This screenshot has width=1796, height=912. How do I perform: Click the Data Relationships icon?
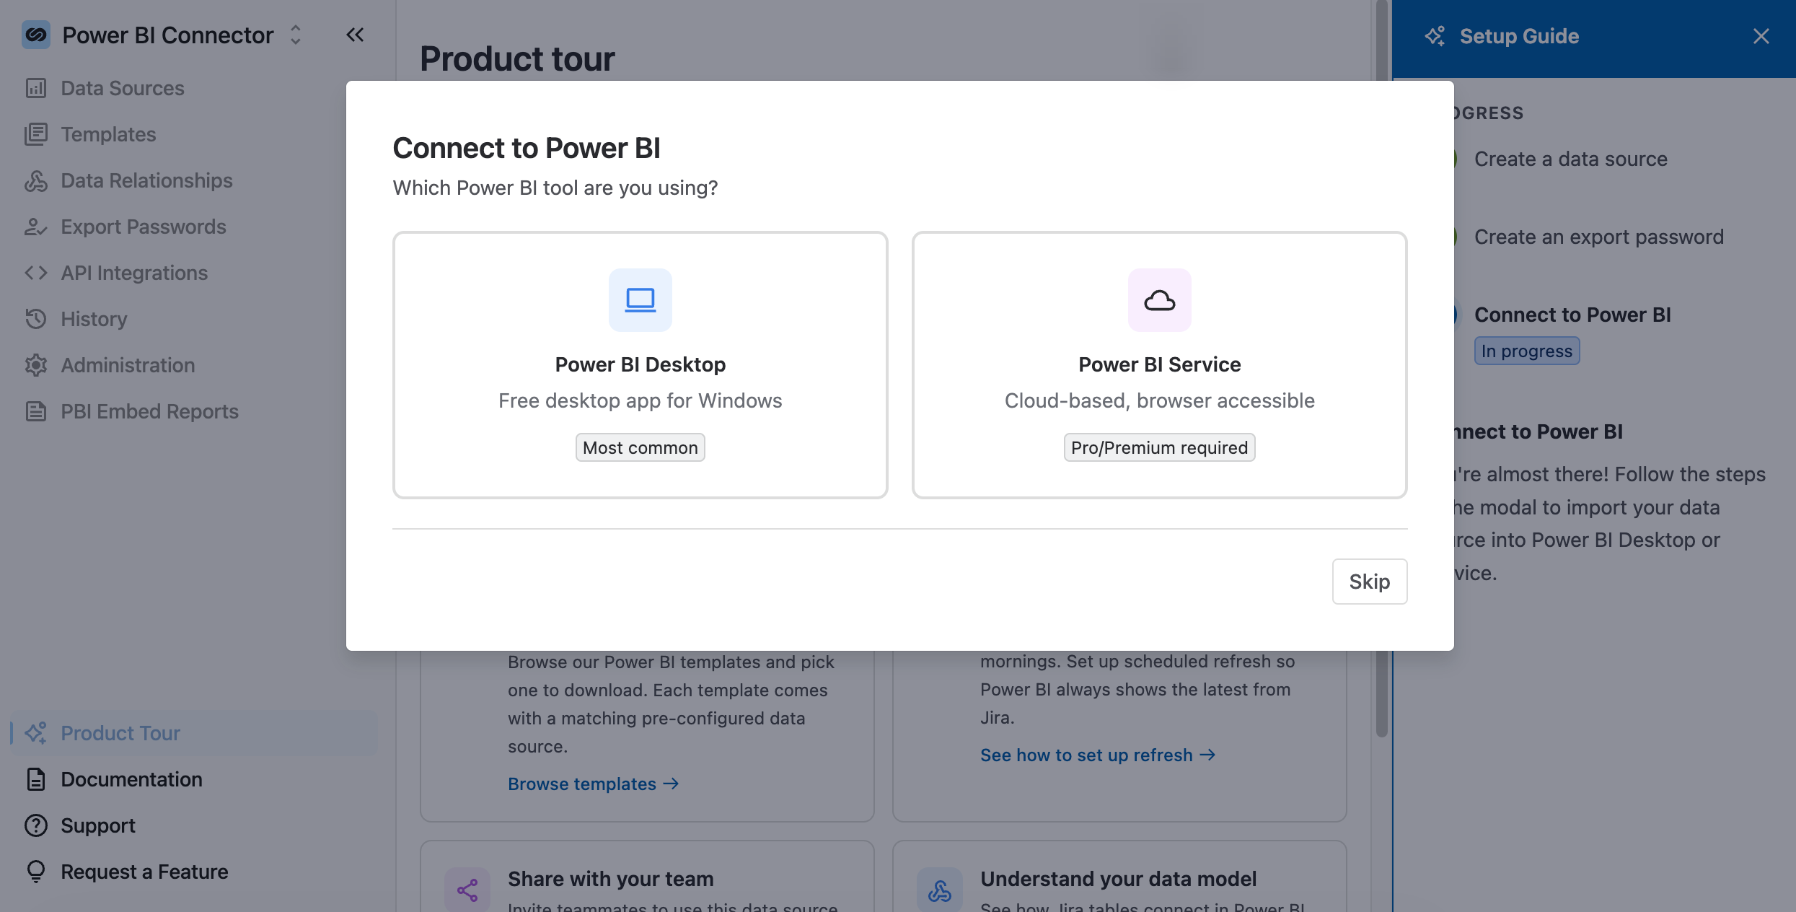point(36,180)
